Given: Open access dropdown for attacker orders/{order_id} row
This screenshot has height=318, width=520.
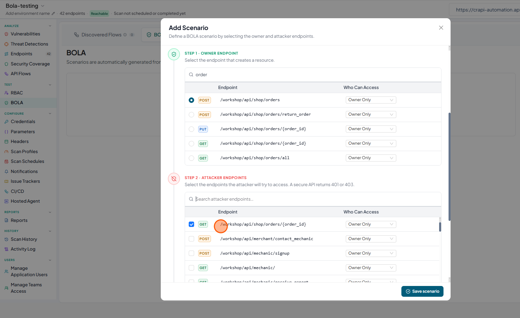Looking at the screenshot, I should point(371,225).
